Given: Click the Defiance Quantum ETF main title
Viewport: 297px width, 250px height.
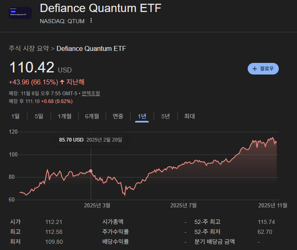Looking at the screenshot, I should (101, 8).
